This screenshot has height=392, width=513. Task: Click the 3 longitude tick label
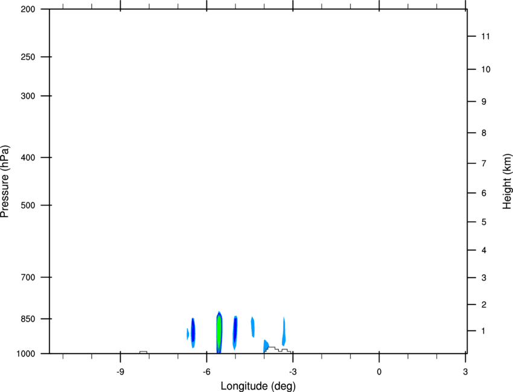pos(465,372)
